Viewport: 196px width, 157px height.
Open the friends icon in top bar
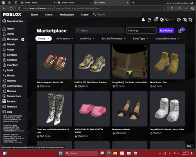click(x=149, y=20)
